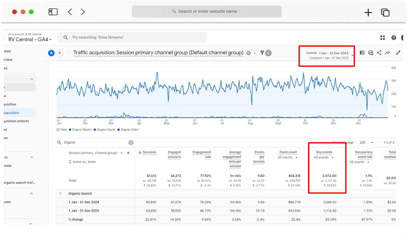This screenshot has height=239, width=407.
Task: Sort by Engaged sessions column header
Action: pos(174,154)
